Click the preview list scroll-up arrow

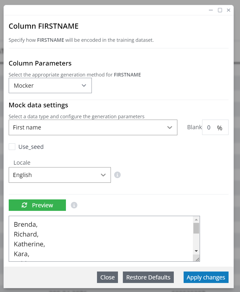[x=196, y=220]
